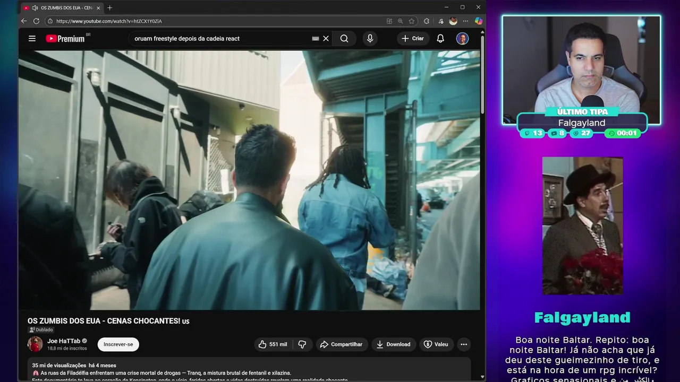
Task: Submit search with magnifier button
Action: point(344,39)
